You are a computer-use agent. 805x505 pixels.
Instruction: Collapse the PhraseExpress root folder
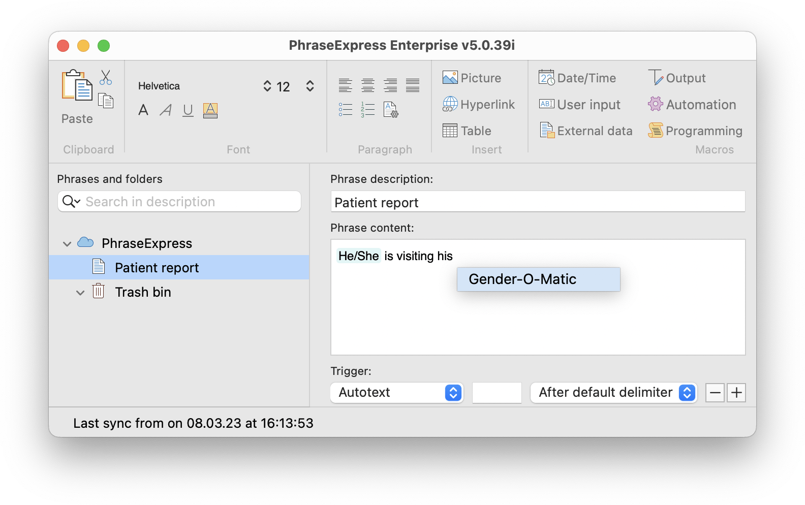pos(67,244)
